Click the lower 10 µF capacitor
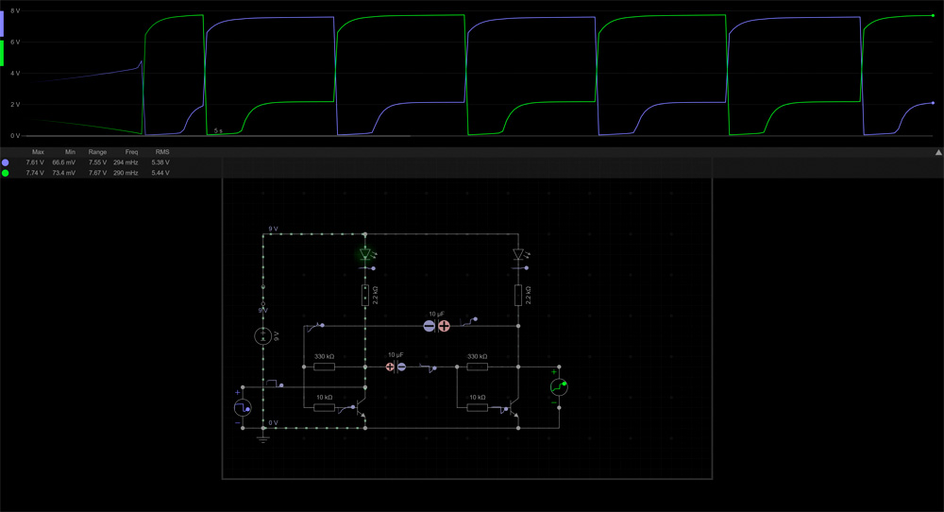This screenshot has height=512, width=944. pos(396,367)
